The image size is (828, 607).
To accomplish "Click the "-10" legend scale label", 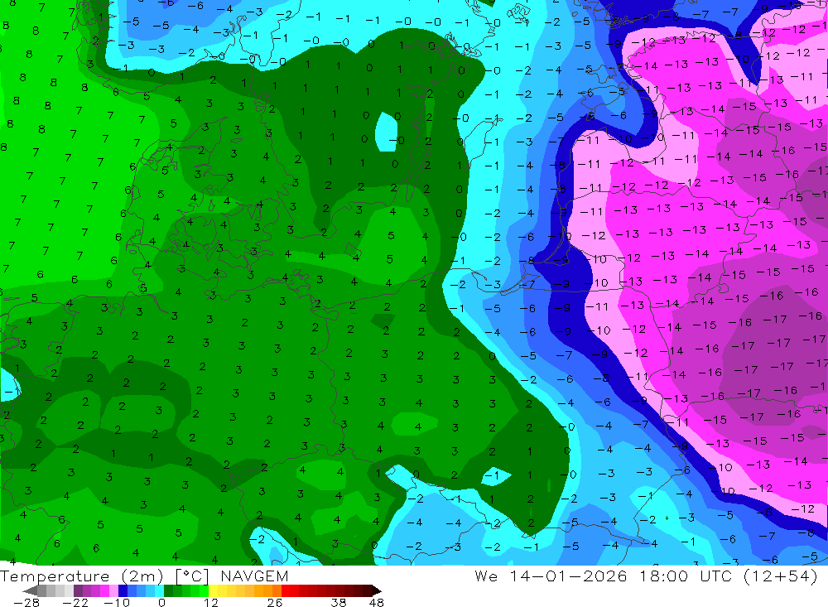I will (x=117, y=602).
